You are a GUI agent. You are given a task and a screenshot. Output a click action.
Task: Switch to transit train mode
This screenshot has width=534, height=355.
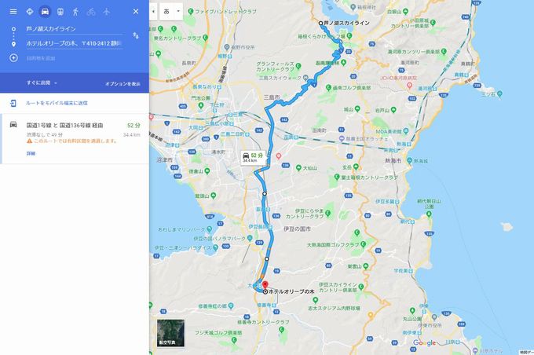coord(60,12)
